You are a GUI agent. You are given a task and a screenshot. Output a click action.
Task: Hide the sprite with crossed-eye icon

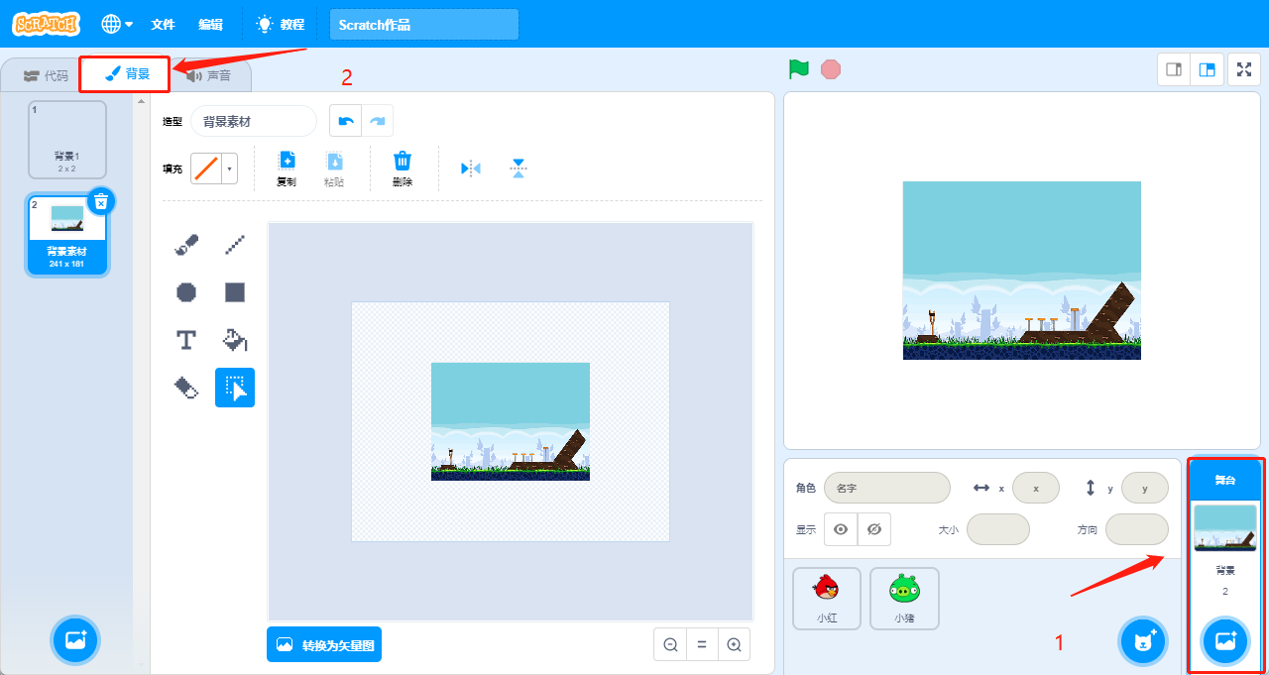coord(874,529)
